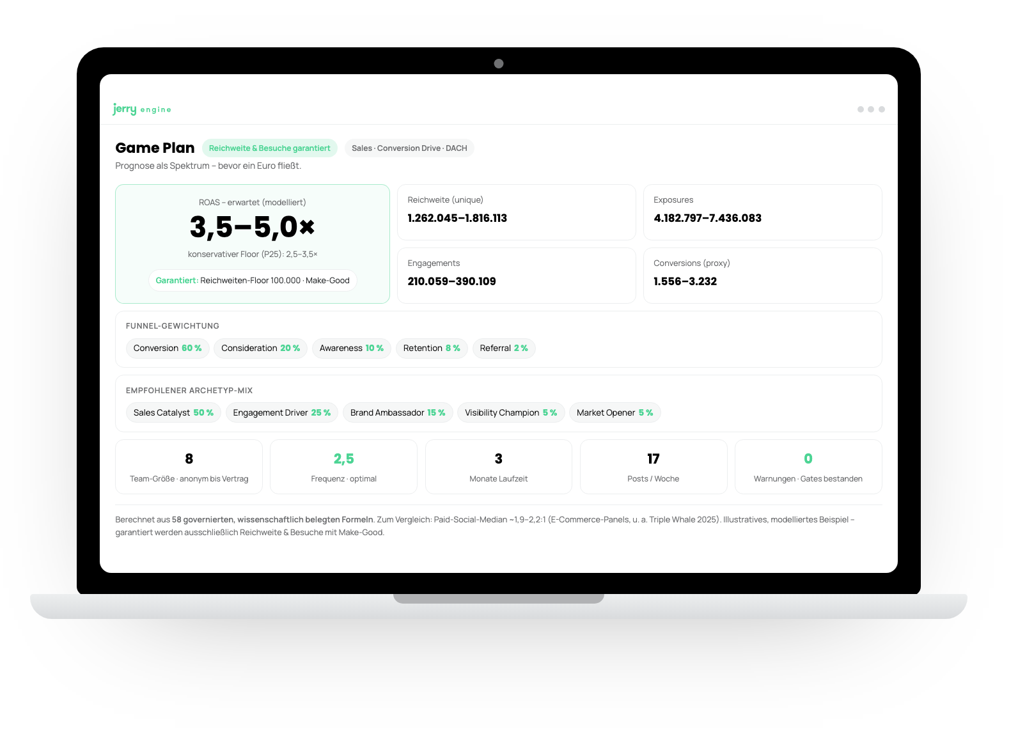This screenshot has height=743, width=1018.
Task: Select the Visibility Champion 5 % chip
Action: [511, 413]
